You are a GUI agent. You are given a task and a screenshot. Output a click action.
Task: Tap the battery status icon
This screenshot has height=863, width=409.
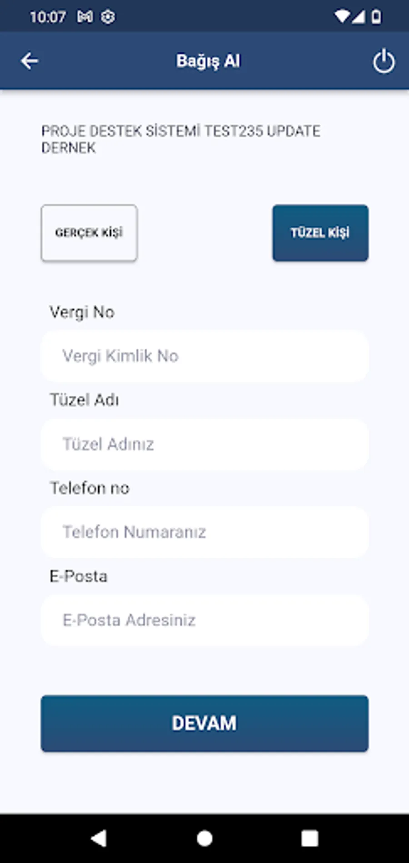pos(376,17)
